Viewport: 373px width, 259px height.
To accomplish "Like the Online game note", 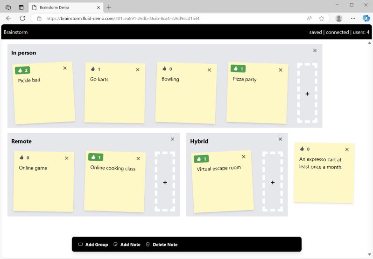I will (x=24, y=157).
